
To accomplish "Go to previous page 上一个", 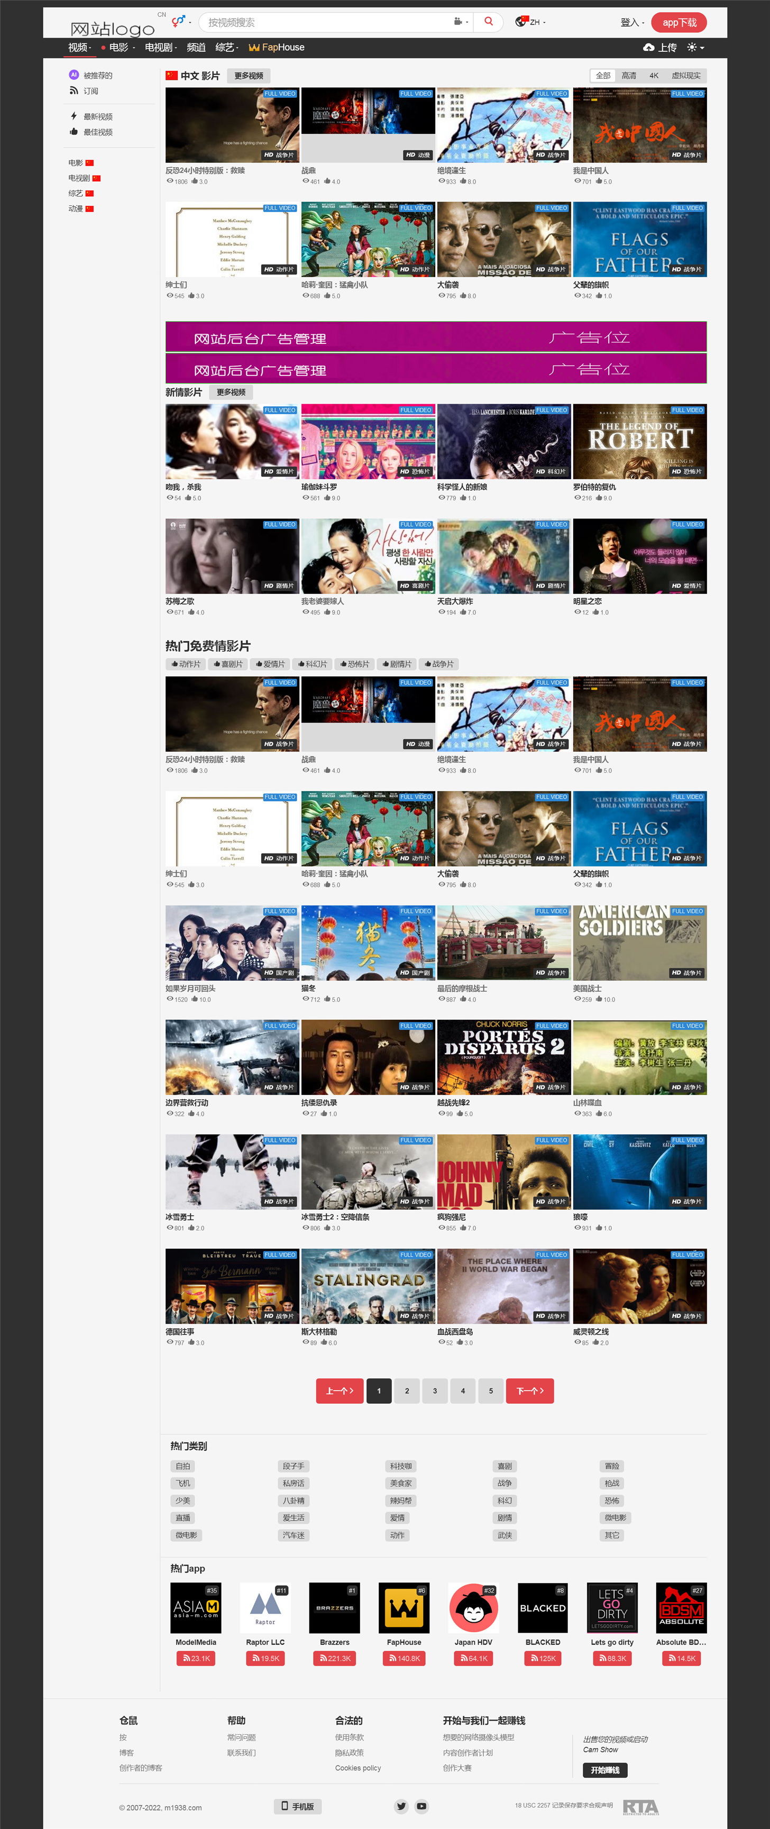I will click(x=340, y=1391).
